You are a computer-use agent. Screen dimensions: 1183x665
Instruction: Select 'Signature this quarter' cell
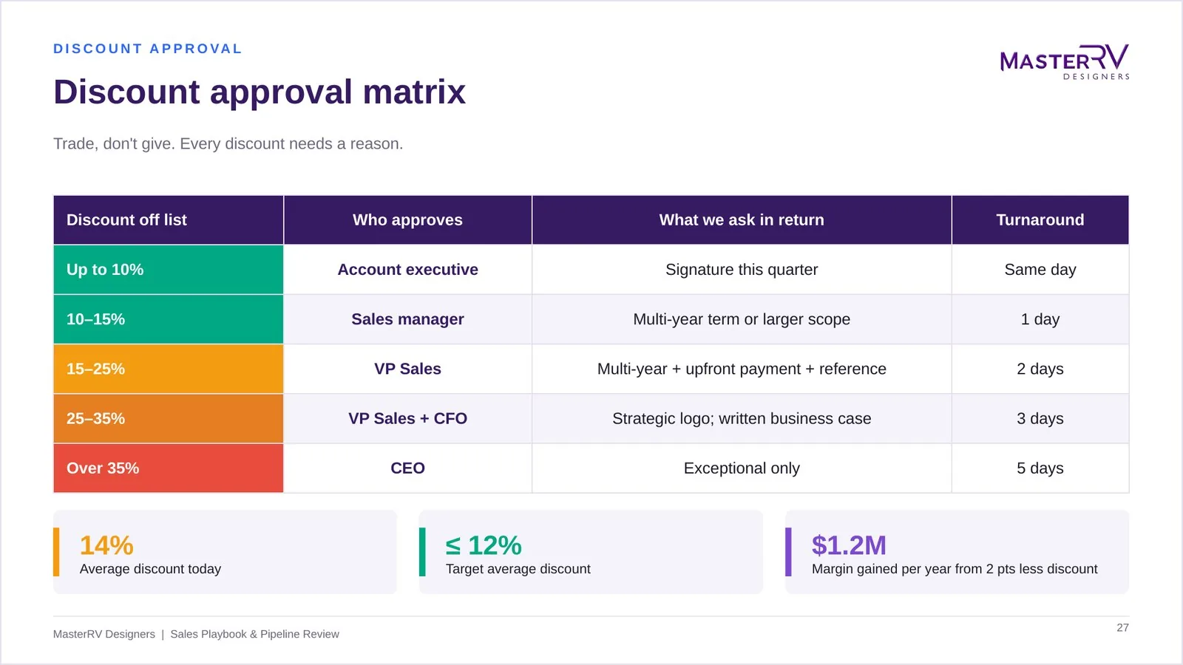pos(742,270)
